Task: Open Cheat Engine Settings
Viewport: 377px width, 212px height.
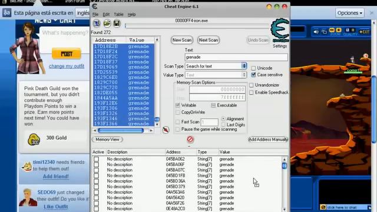Action: [280, 46]
